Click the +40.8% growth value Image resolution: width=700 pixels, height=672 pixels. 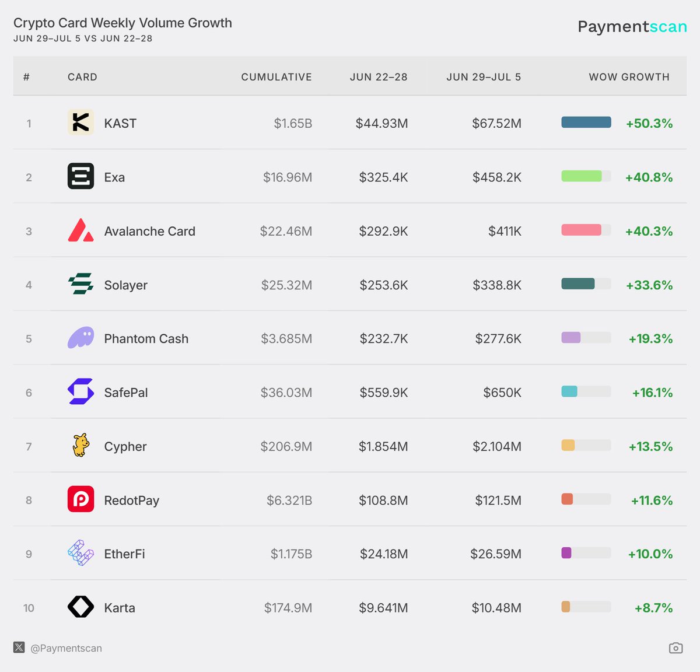click(649, 177)
